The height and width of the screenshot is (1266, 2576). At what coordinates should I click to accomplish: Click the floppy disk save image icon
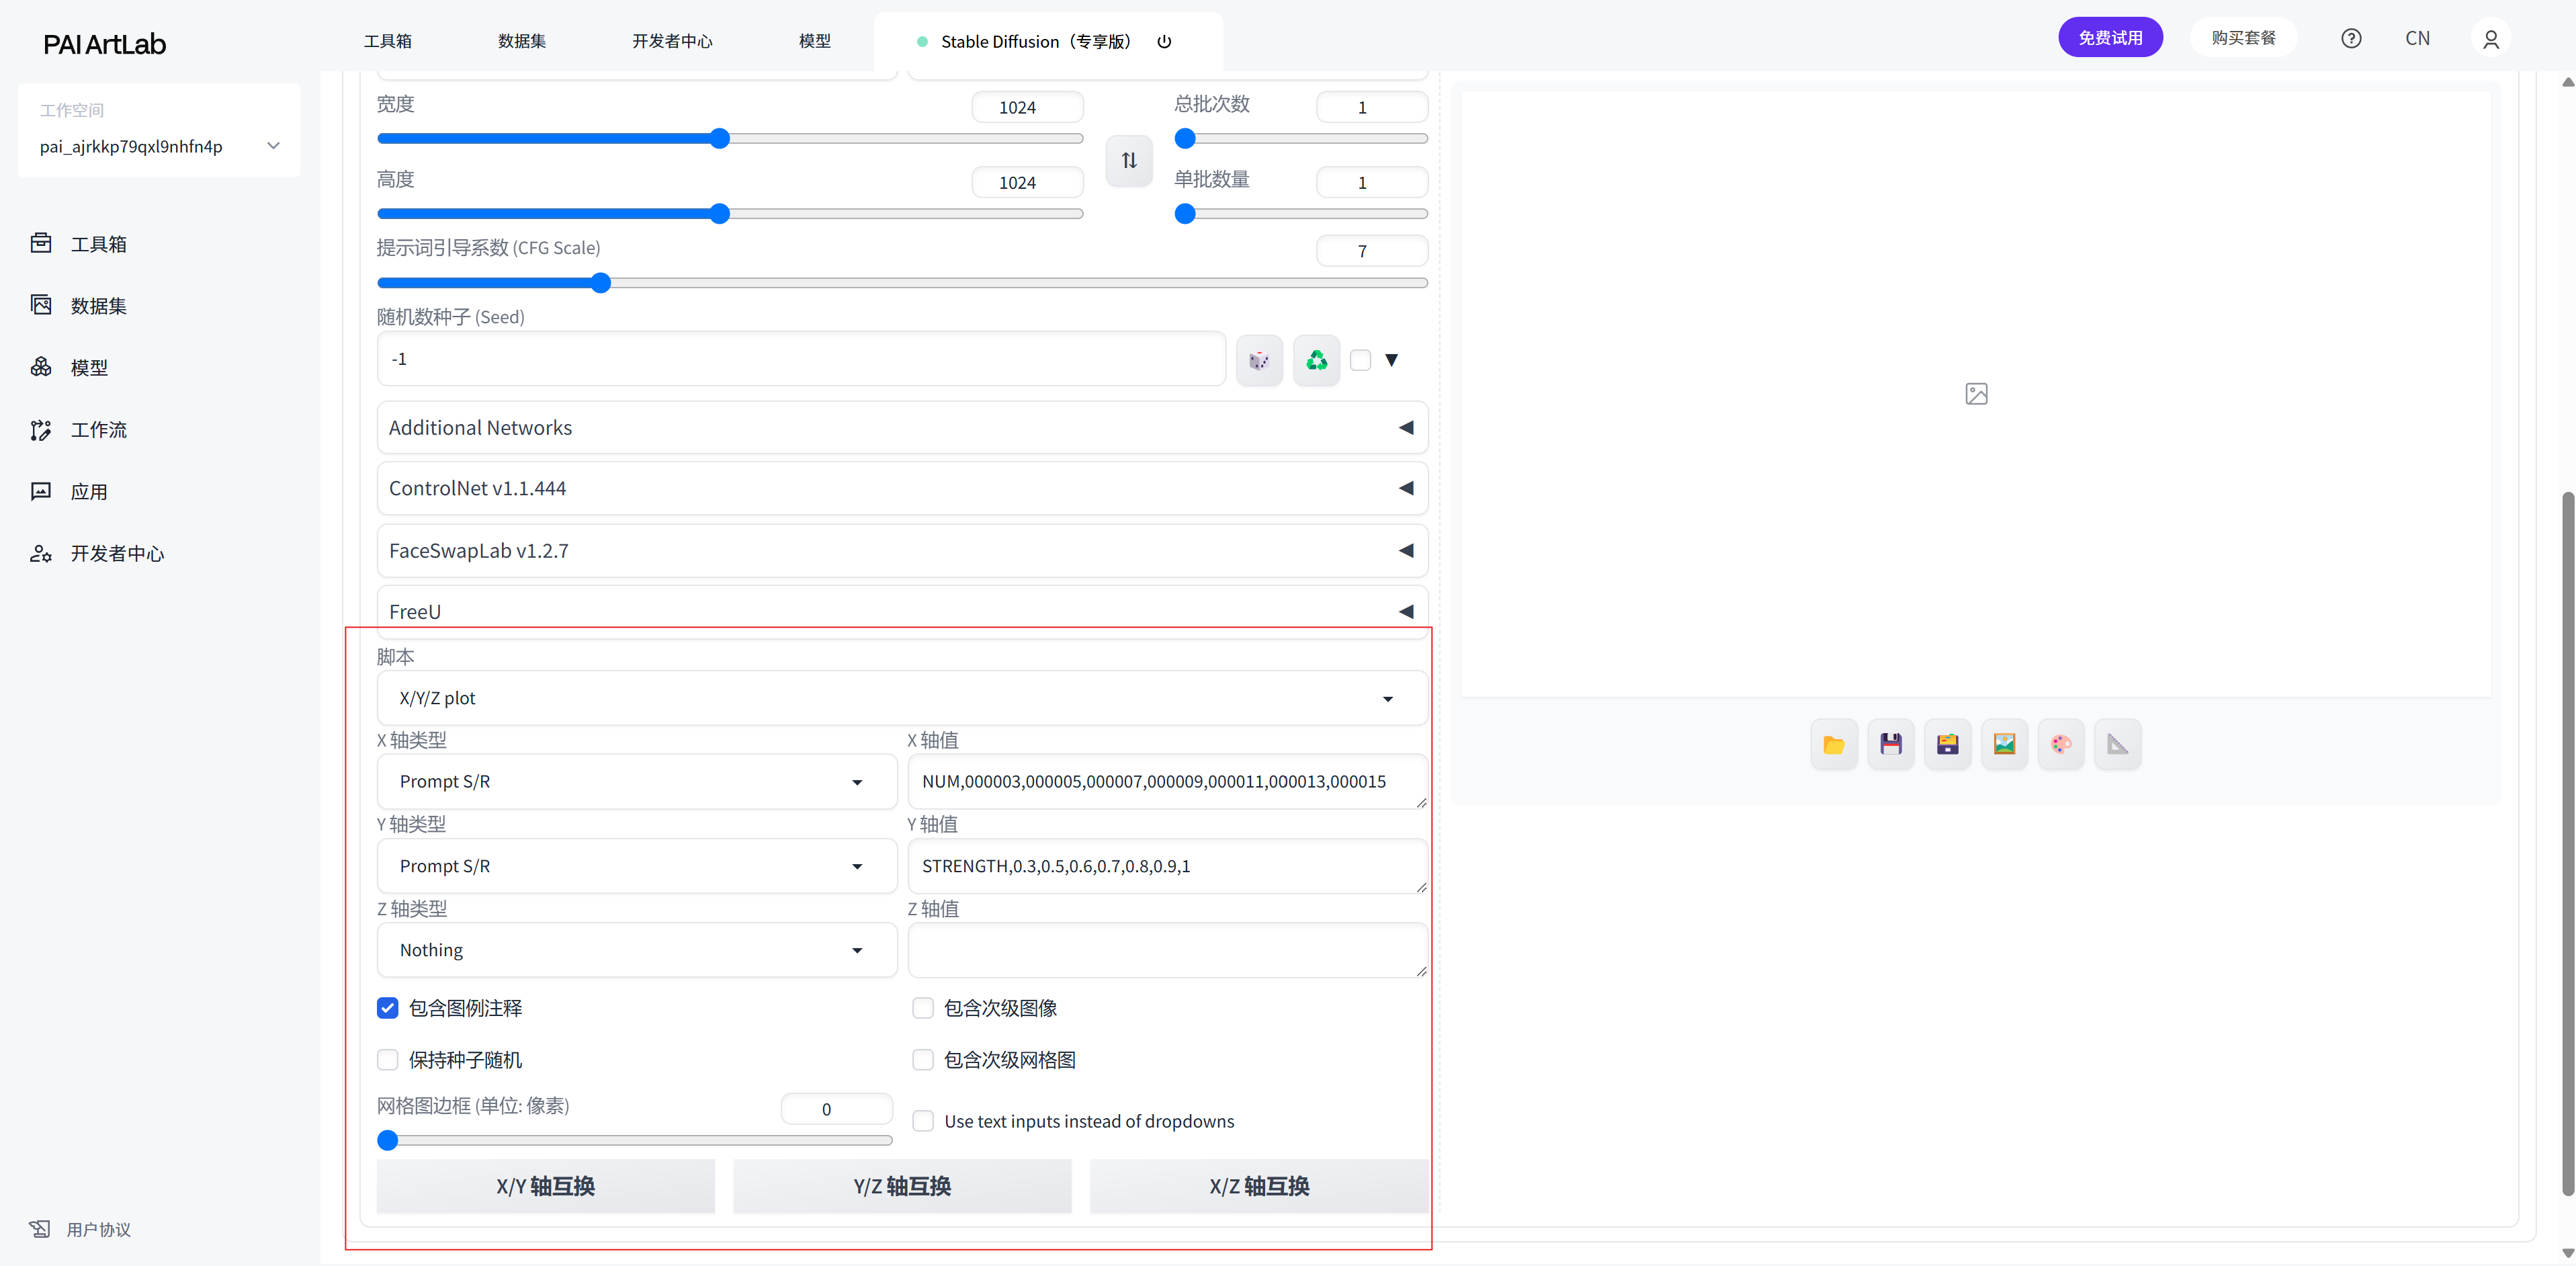(x=1890, y=744)
